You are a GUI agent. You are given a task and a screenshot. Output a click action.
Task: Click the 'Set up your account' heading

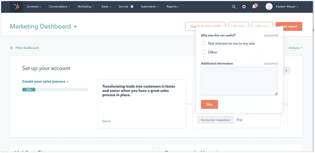(46, 68)
